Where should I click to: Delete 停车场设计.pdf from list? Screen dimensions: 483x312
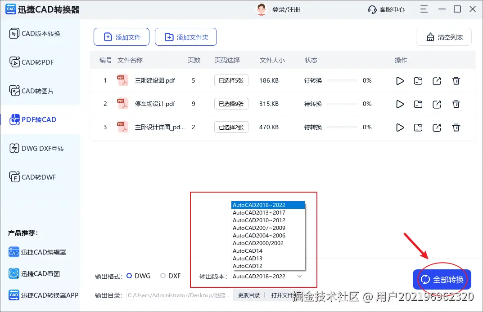[456, 104]
